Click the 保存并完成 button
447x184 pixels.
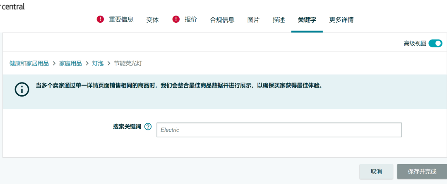pos(422,171)
